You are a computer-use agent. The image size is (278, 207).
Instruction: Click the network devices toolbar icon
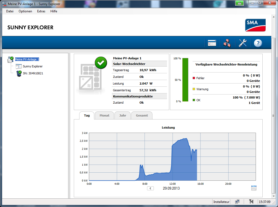227,43
